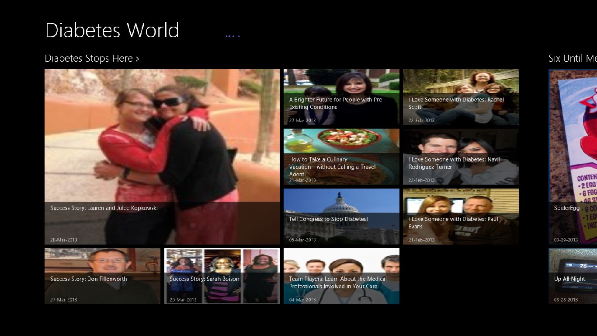This screenshot has height=336, width=597.
Task: Open the Culinary Vacation article tile
Action: click(341, 157)
